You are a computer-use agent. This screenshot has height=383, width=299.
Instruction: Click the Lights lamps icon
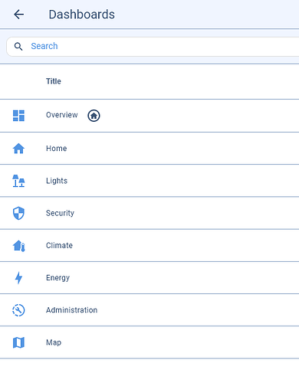18,181
